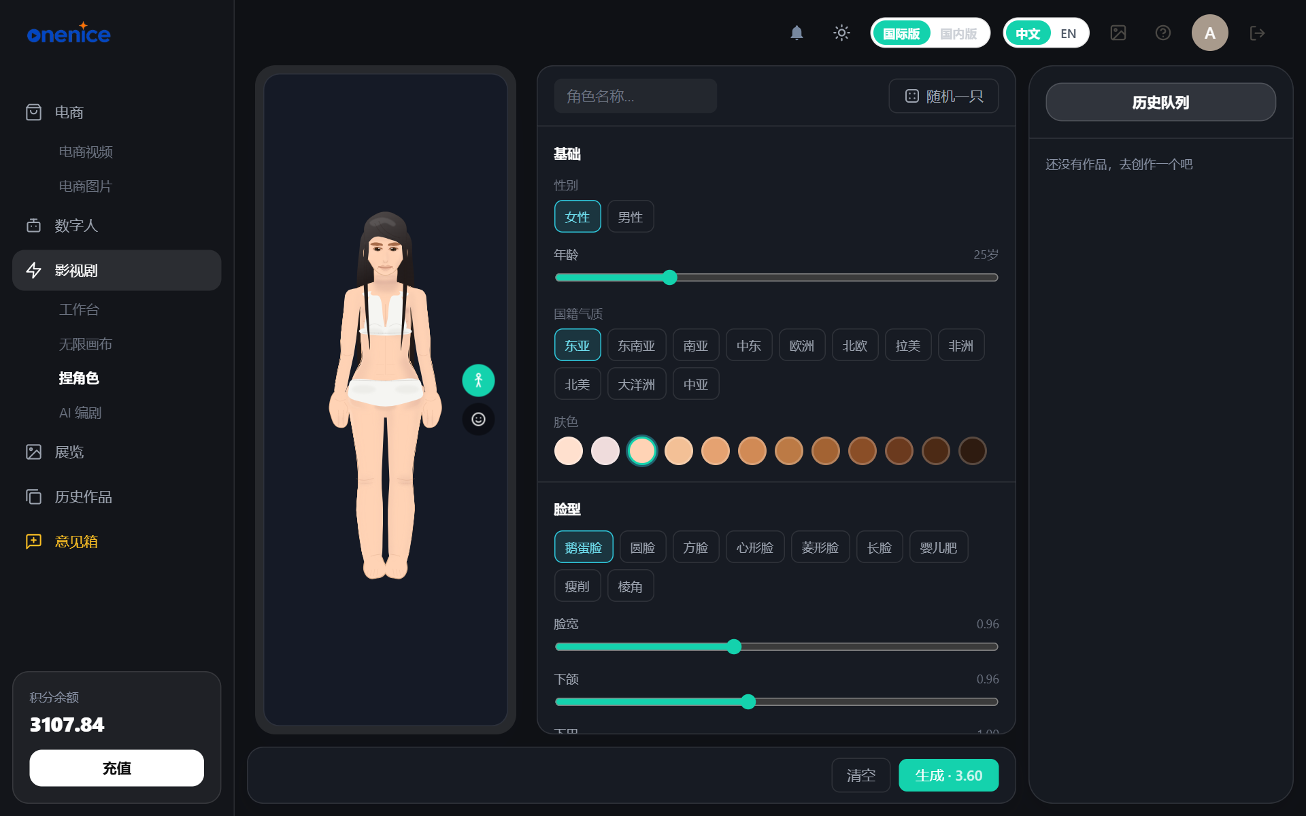The width and height of the screenshot is (1306, 816).
Task: Open 展览 in sidebar
Action: coord(116,452)
